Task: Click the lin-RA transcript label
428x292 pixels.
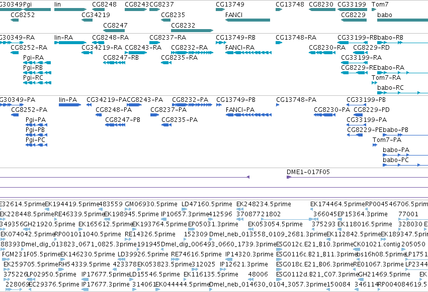Action: pyautogui.click(x=63, y=37)
